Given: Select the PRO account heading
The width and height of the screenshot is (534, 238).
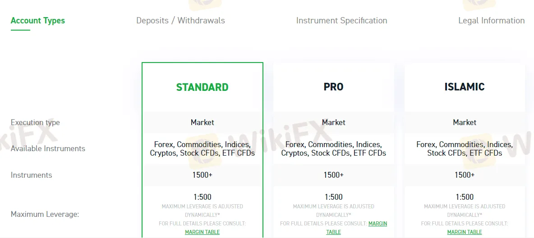Looking at the screenshot, I should click(x=333, y=87).
